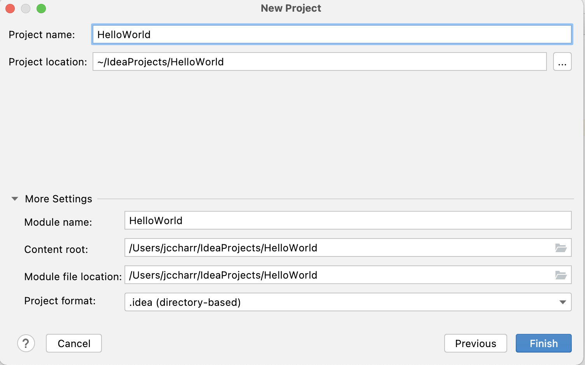The width and height of the screenshot is (585, 365).
Task: Place cursor in Module file location field
Action: [338, 275]
